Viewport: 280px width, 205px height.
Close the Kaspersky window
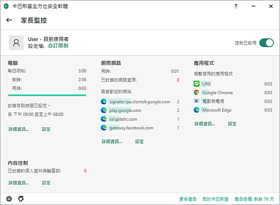pos(271,6)
